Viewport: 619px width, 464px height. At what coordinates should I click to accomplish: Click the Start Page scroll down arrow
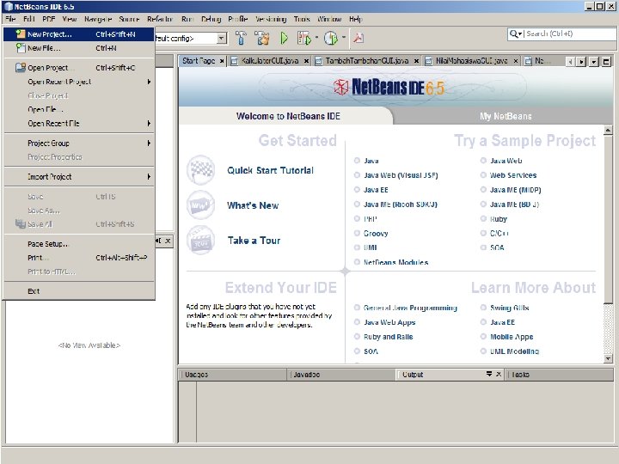608,358
